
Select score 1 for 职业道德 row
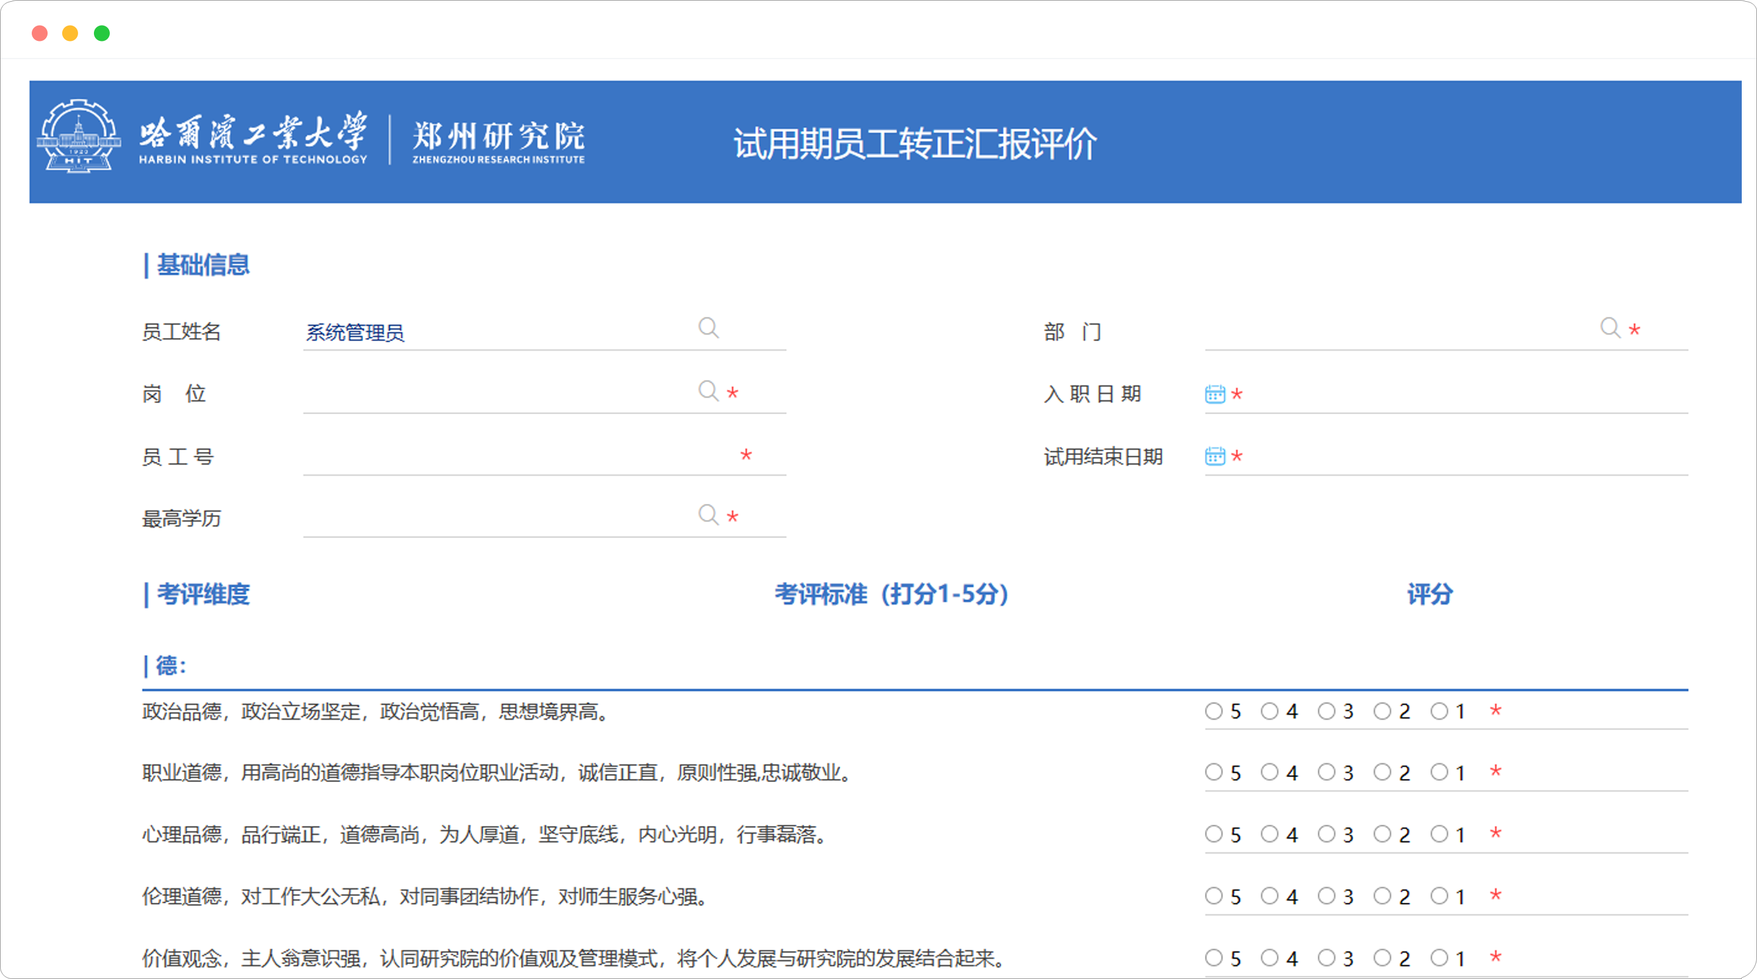(1439, 772)
